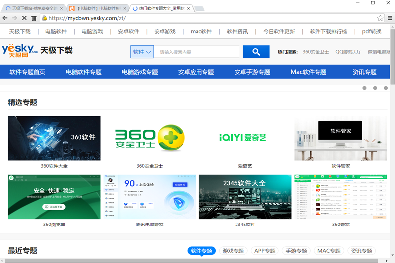The image size is (395, 263).
Task: Click the middle carousel dot indicator
Action: 375,88
